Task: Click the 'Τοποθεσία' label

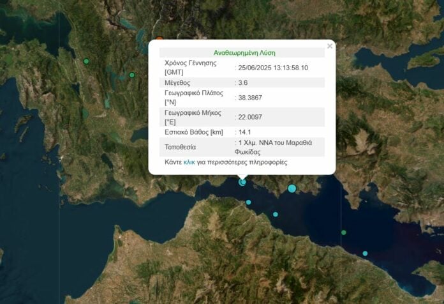Action: point(181,147)
